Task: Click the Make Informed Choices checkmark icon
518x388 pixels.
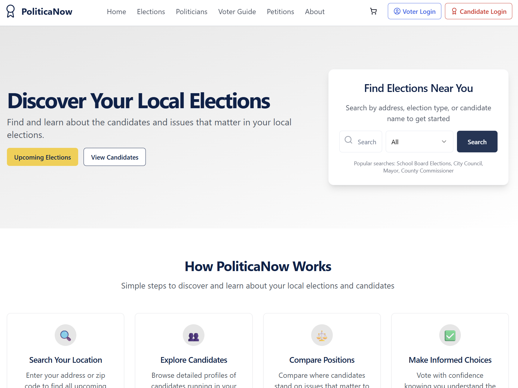Action: click(x=450, y=335)
